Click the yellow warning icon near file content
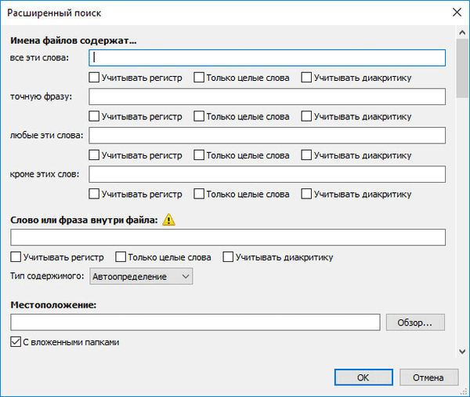 point(168,220)
